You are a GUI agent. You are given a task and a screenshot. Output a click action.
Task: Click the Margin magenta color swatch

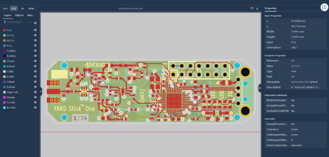tap(4, 97)
